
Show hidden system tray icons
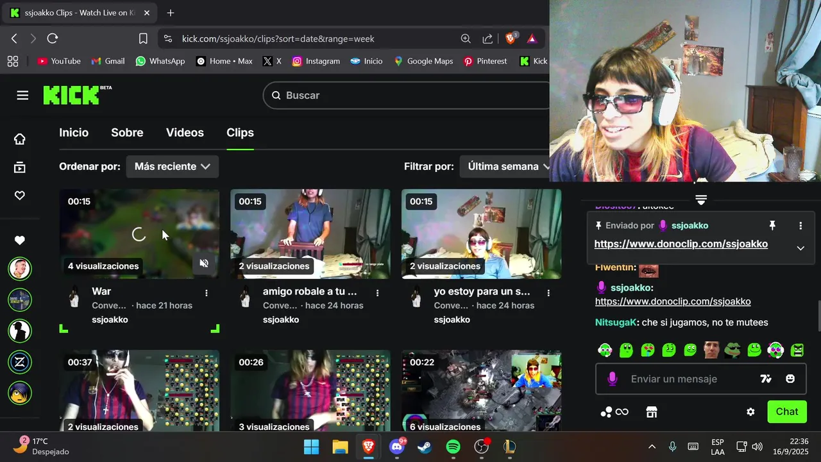pos(652,447)
